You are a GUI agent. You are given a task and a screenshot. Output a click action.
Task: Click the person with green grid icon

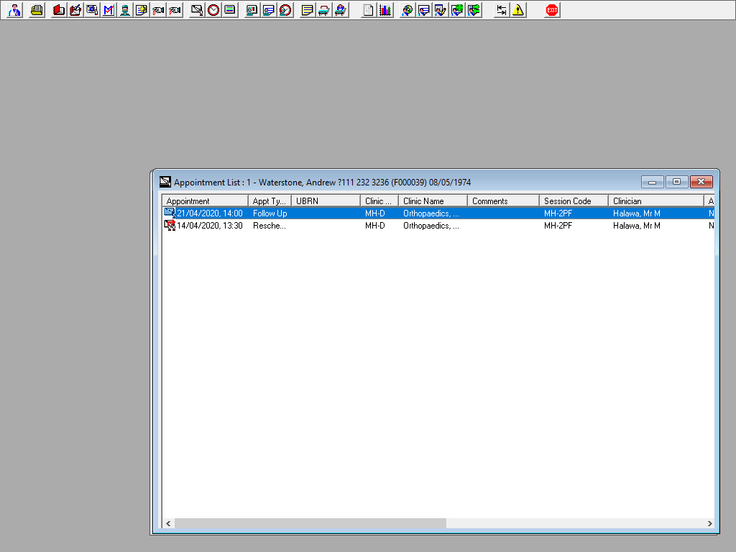click(457, 10)
